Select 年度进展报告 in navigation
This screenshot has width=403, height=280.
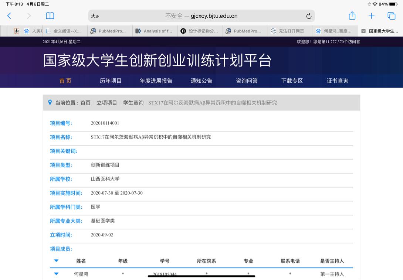pyautogui.click(x=156, y=81)
